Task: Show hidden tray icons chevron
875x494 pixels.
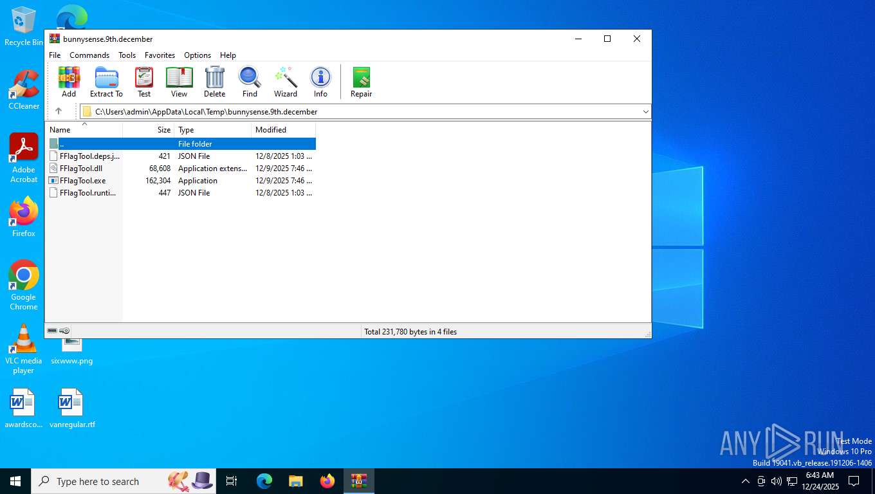Action: [746, 481]
